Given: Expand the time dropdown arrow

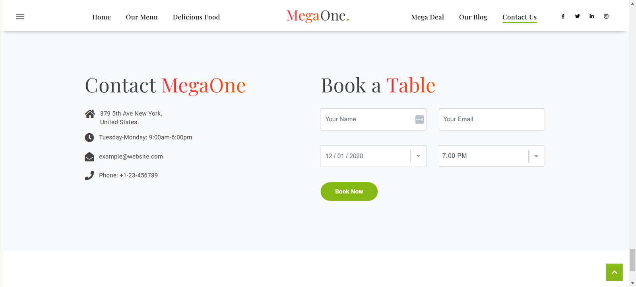Looking at the screenshot, I should click(536, 156).
